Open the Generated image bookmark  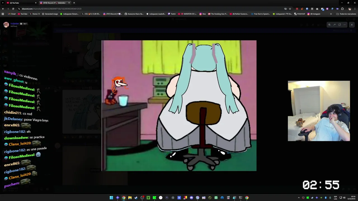[x=50, y=14]
